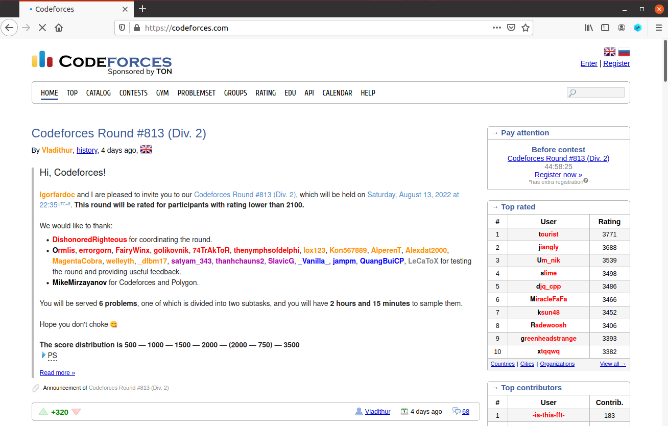Click the author person icon beside Vladithur

pyautogui.click(x=359, y=411)
